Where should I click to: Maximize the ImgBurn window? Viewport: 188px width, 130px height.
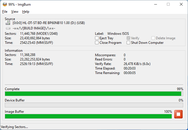pyautogui.click(x=168, y=4)
